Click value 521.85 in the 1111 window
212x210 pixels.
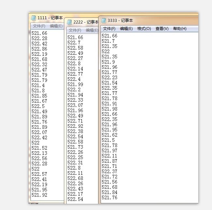39,96
